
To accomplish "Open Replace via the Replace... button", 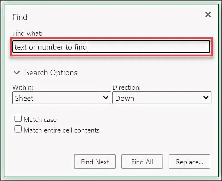I will (x=189, y=162).
